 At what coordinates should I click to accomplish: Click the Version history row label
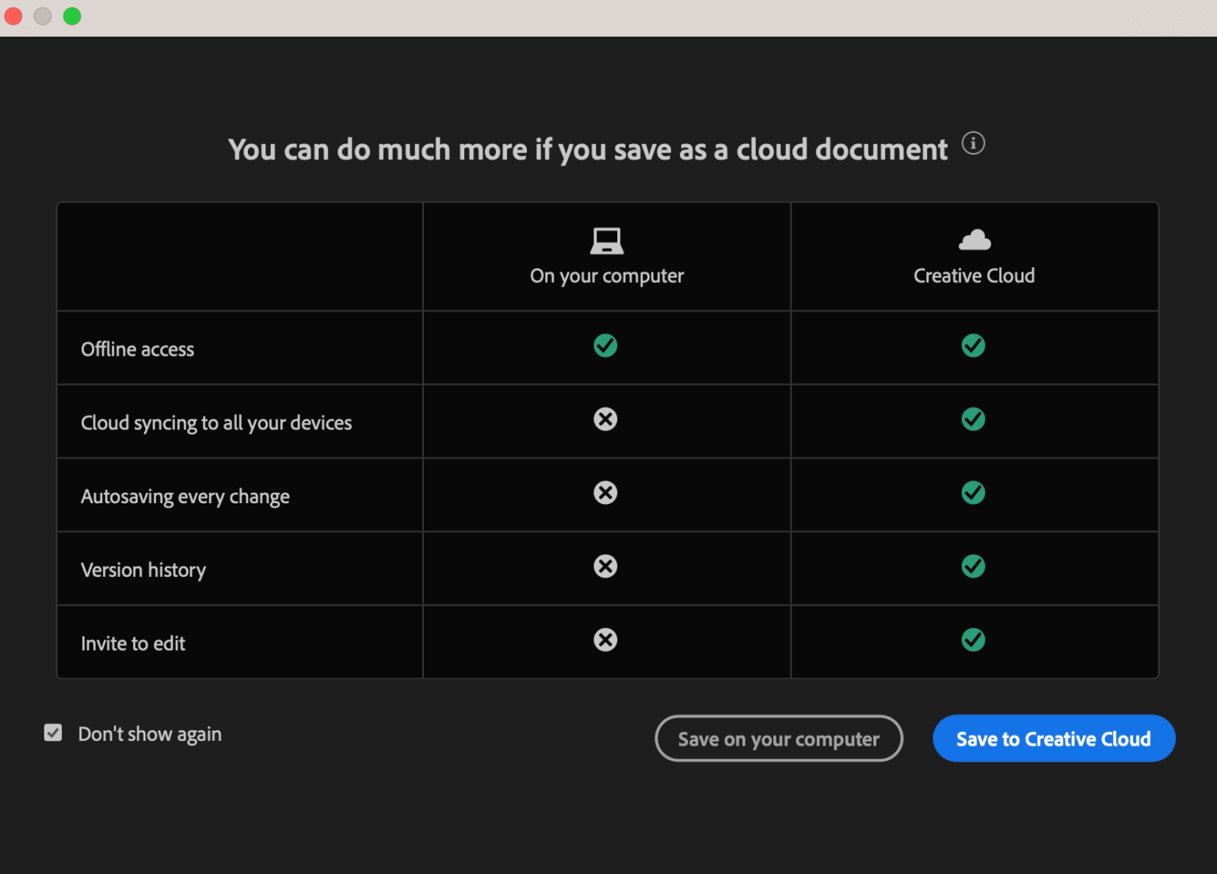coord(143,571)
